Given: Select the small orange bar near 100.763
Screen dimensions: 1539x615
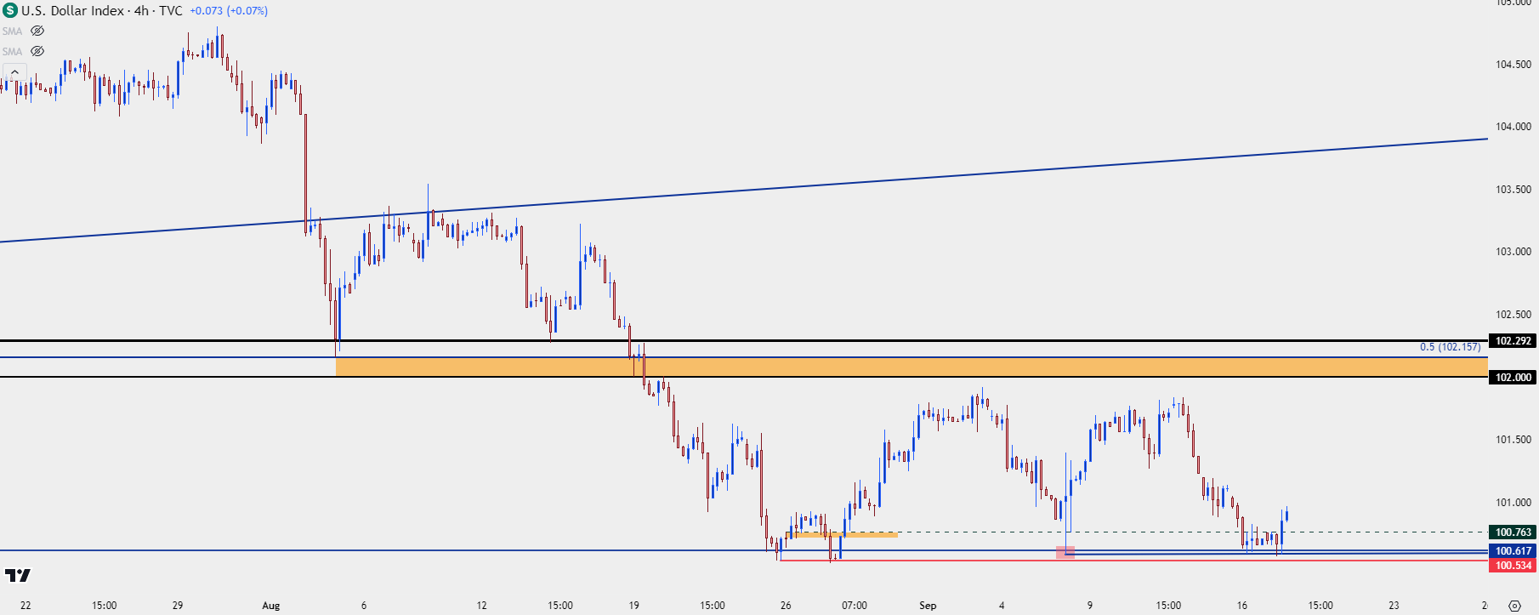Looking at the screenshot, I should (841, 534).
